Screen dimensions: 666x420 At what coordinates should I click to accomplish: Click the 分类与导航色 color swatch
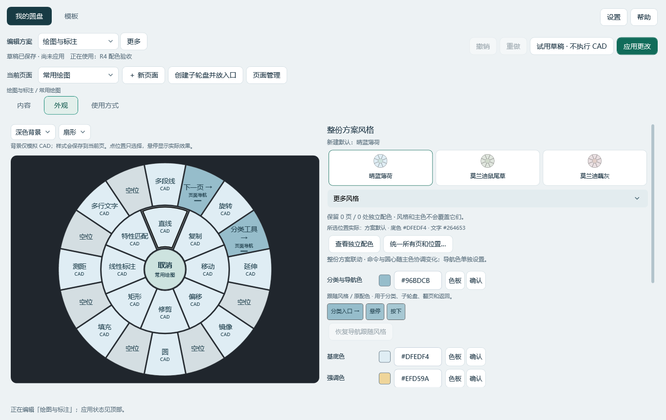[x=385, y=280]
